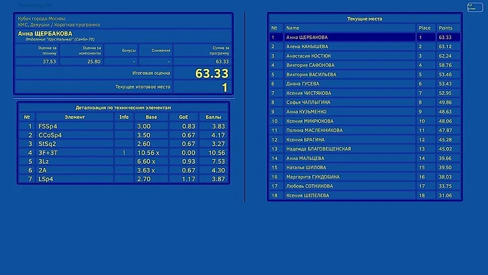Click the 3Lz element cell
Image resolution: width=488 pixels, height=275 pixels.
[75, 161]
